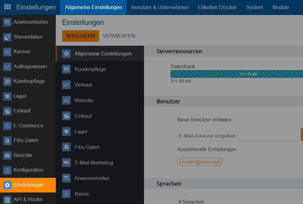This screenshot has width=303, height=204.
Task: Click VERWERFEN to discard changes
Action: [x=119, y=36]
